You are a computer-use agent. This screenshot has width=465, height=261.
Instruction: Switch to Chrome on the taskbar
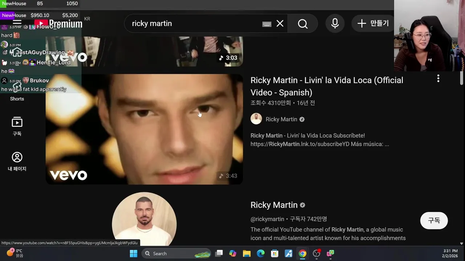tap(303, 253)
